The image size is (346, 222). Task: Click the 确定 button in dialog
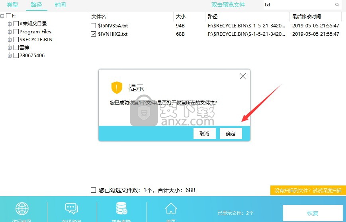click(x=231, y=133)
